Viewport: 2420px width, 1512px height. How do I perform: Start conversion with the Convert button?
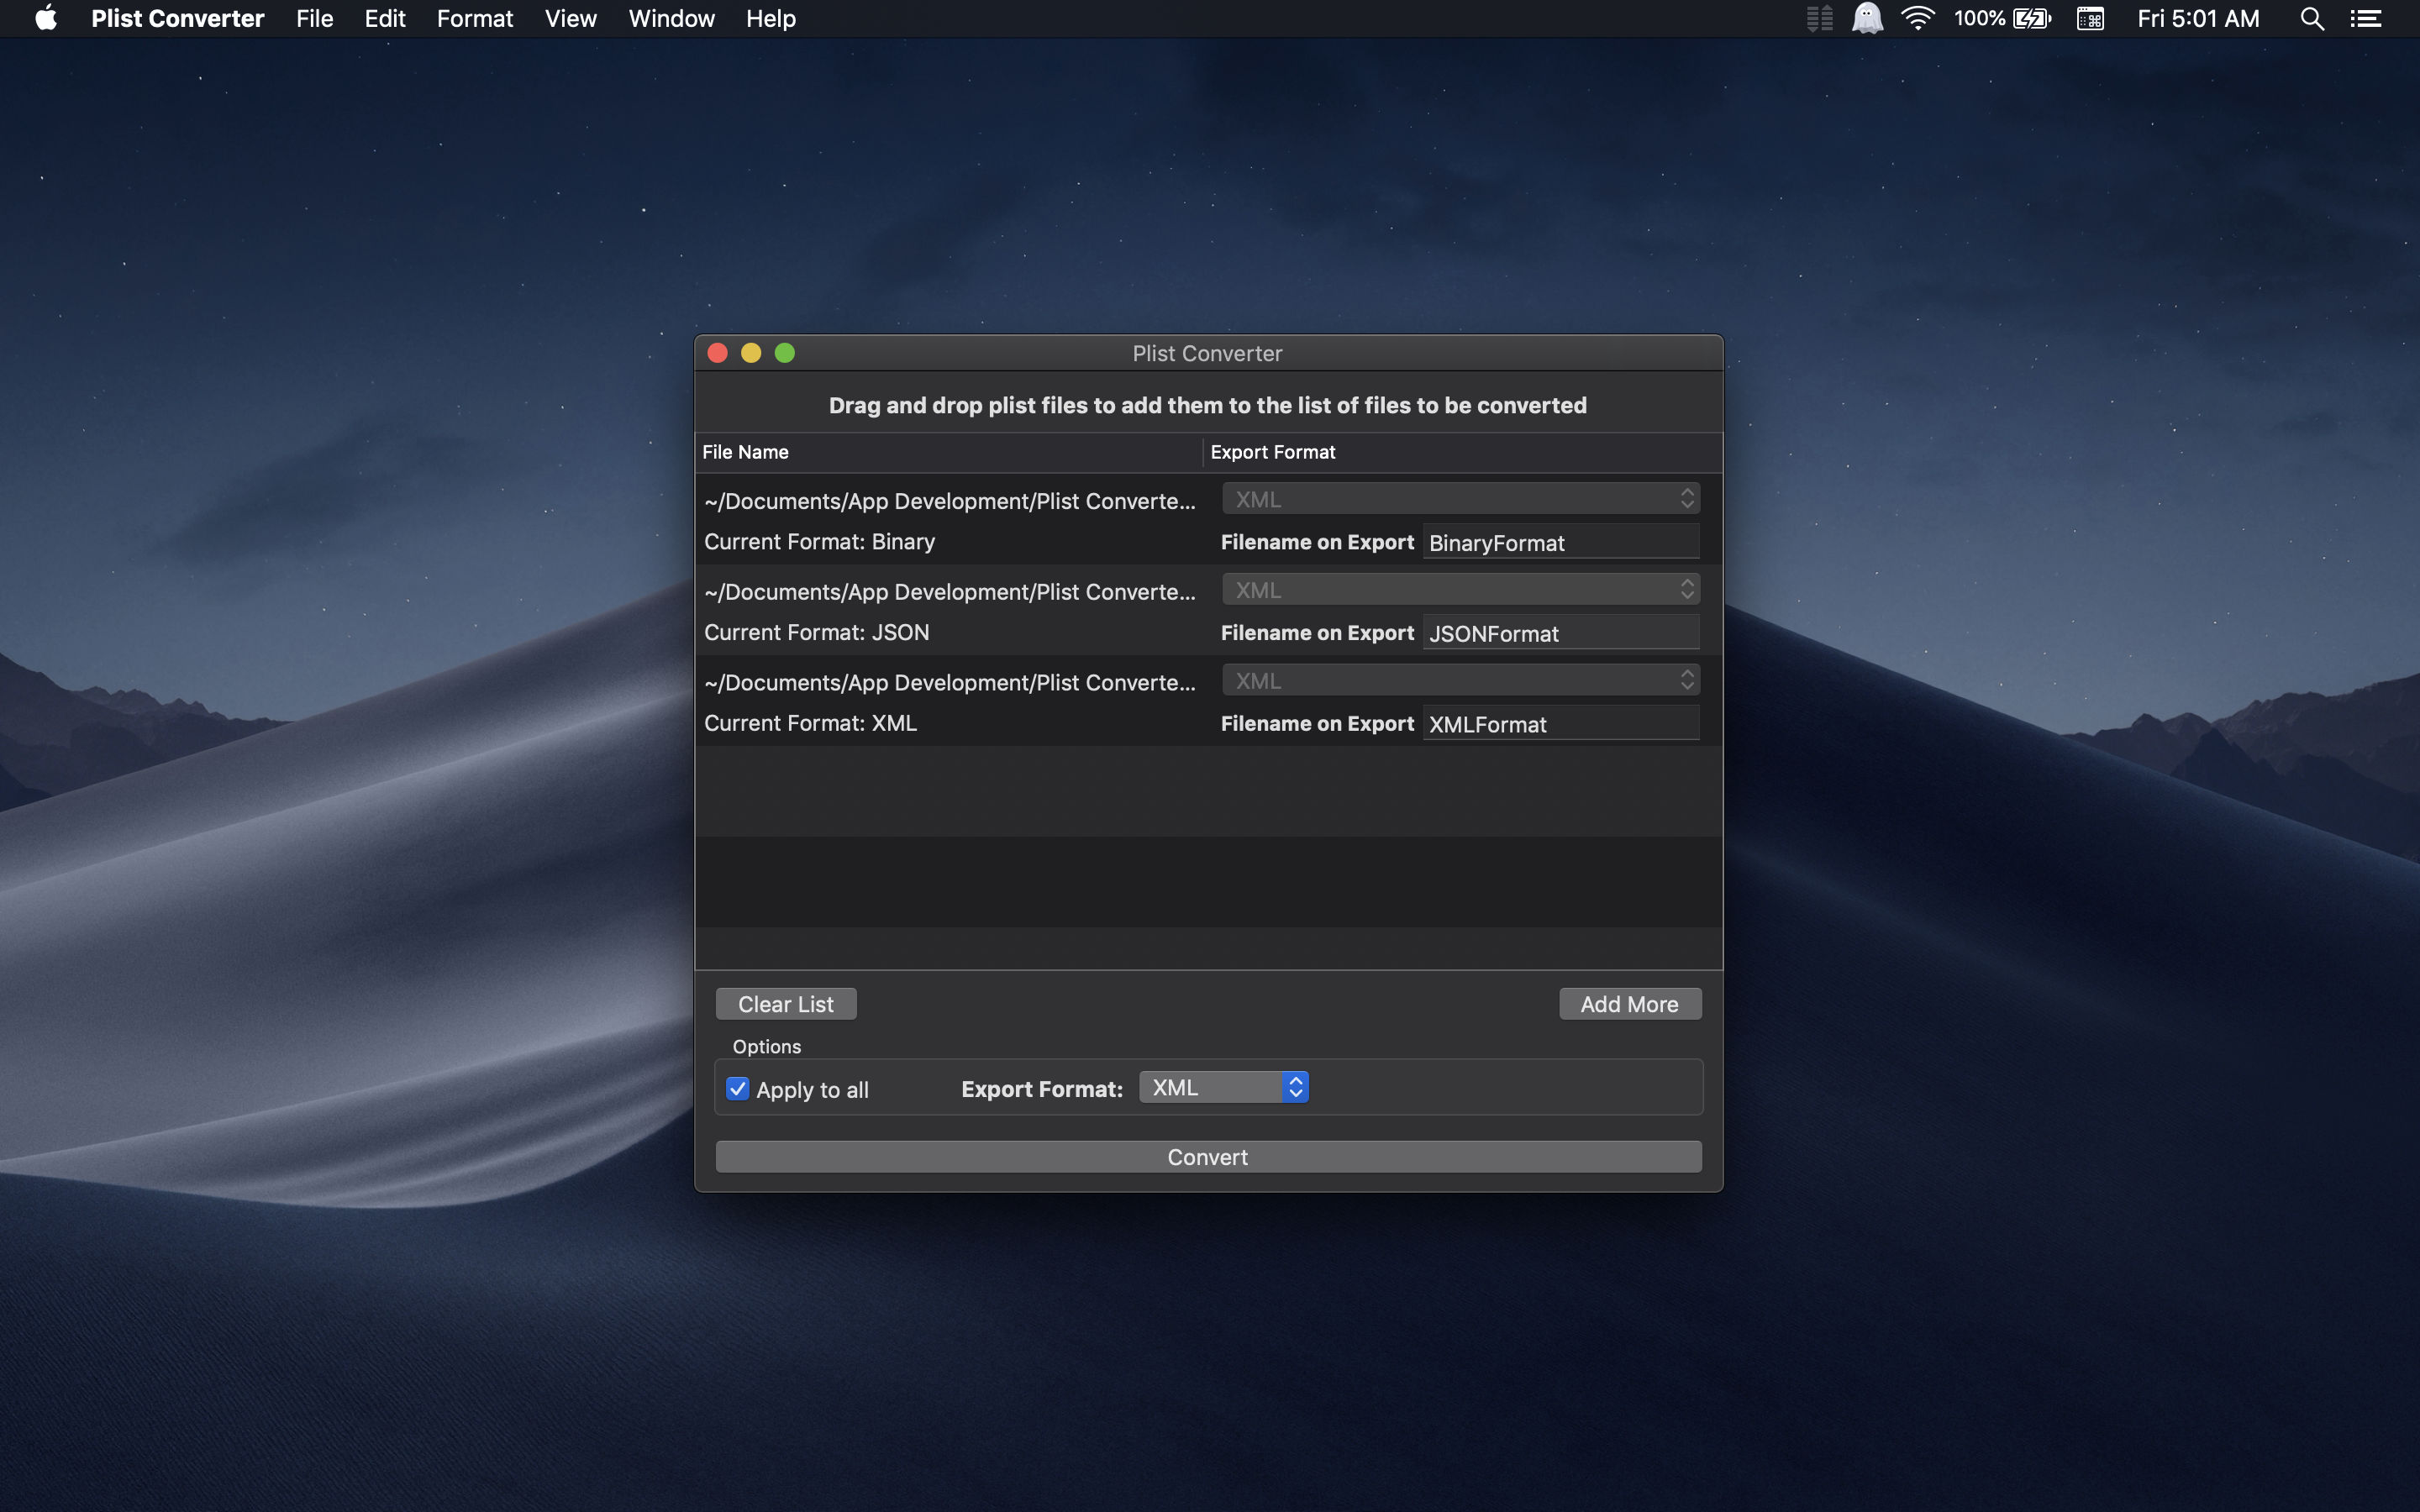pos(1206,1156)
